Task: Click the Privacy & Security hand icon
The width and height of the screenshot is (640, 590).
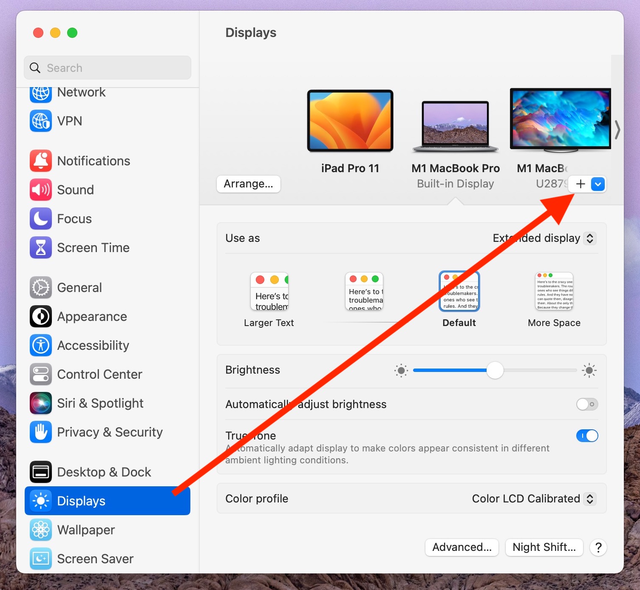Action: coord(41,432)
